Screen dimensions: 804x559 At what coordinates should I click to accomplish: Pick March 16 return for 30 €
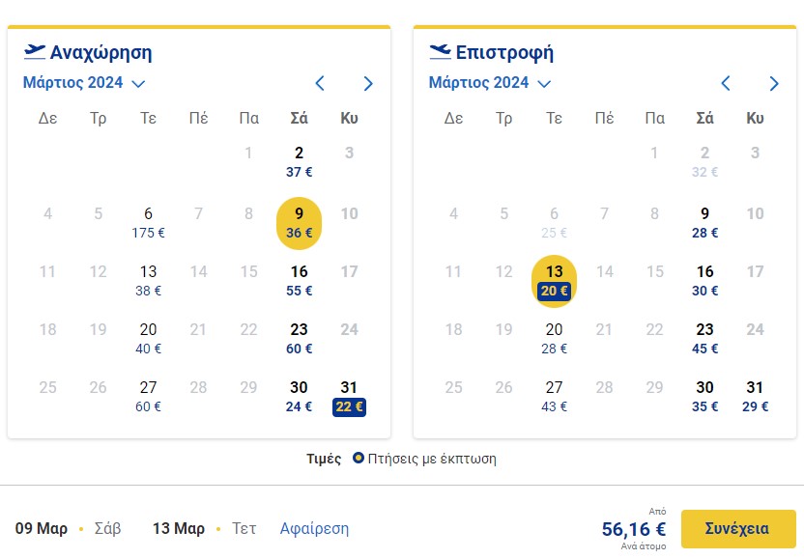pos(705,281)
